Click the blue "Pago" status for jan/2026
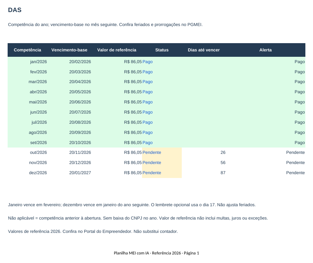This screenshot has height=263, width=313. click(x=147, y=62)
